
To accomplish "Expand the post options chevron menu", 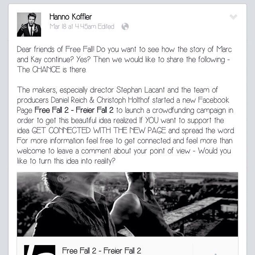I will 233,17.
